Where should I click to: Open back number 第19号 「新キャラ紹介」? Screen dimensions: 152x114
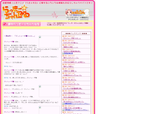click(68, 66)
